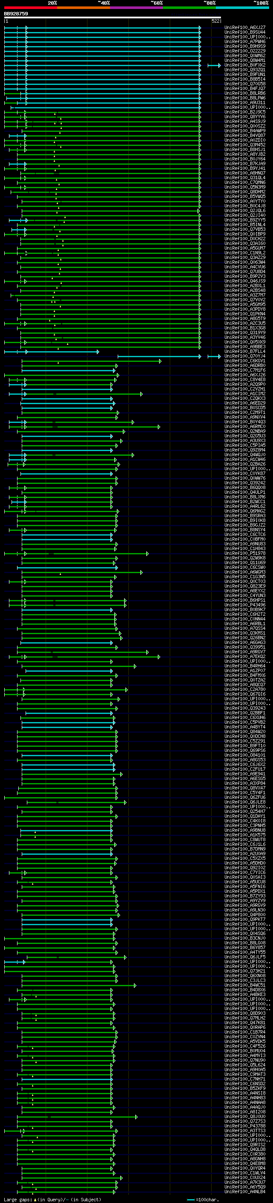Click the UniRef100_Q3M452 label

pyautogui.click(x=245, y=145)
